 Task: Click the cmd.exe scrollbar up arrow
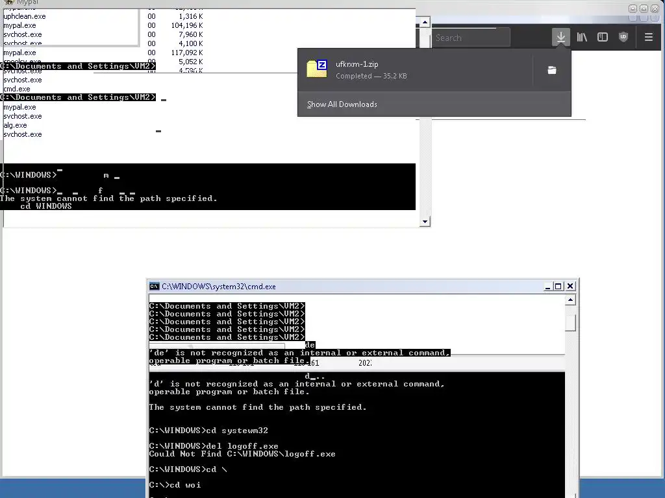tap(570, 300)
